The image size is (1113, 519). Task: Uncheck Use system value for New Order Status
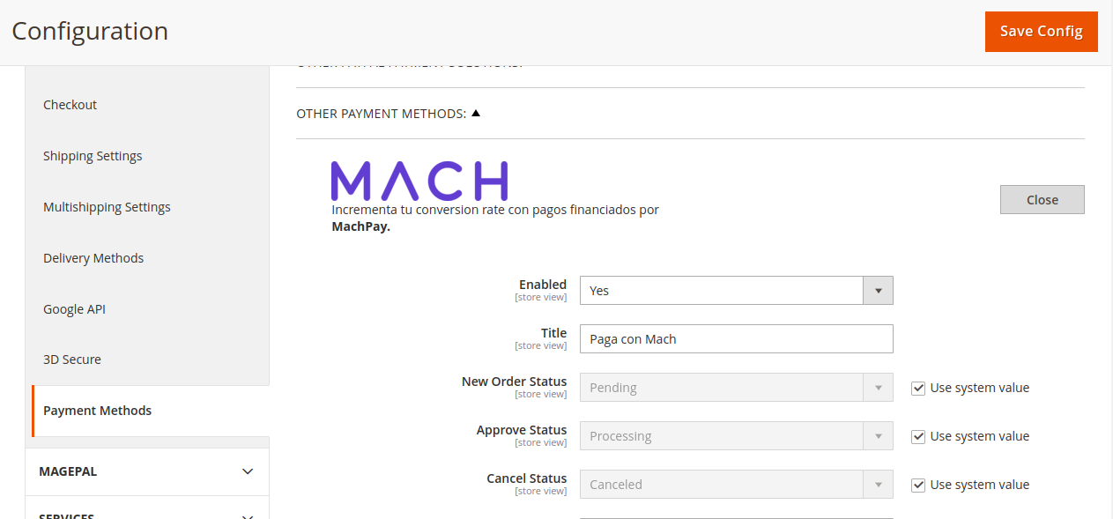[x=918, y=388]
